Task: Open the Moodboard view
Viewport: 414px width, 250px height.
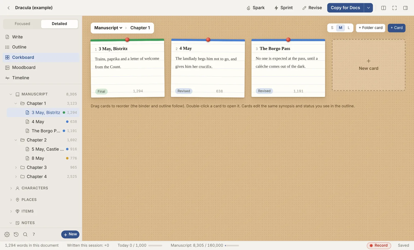Action: 41,68
